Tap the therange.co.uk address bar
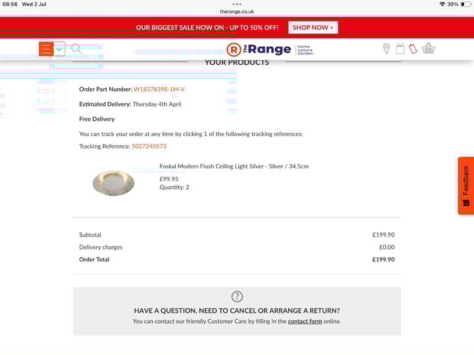474x355 pixels. 237,12
